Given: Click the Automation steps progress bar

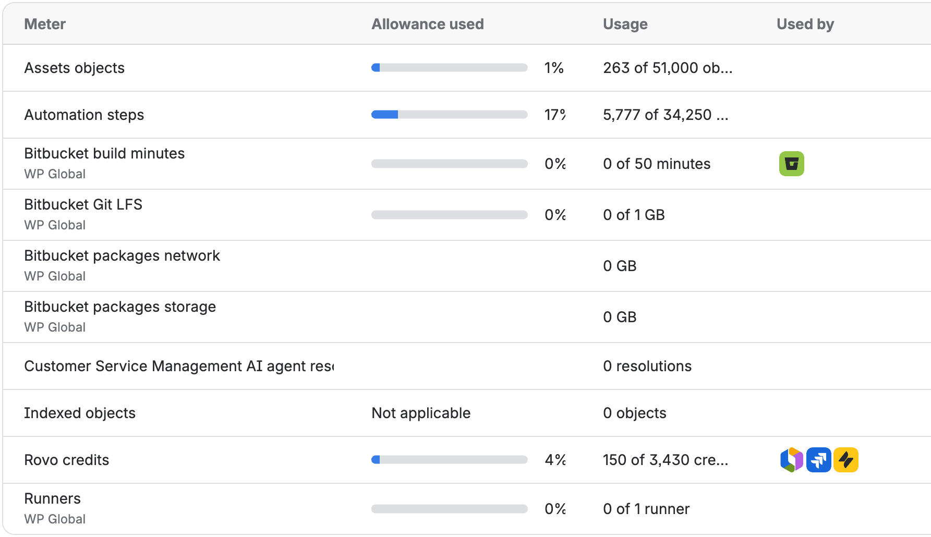Looking at the screenshot, I should 449,115.
